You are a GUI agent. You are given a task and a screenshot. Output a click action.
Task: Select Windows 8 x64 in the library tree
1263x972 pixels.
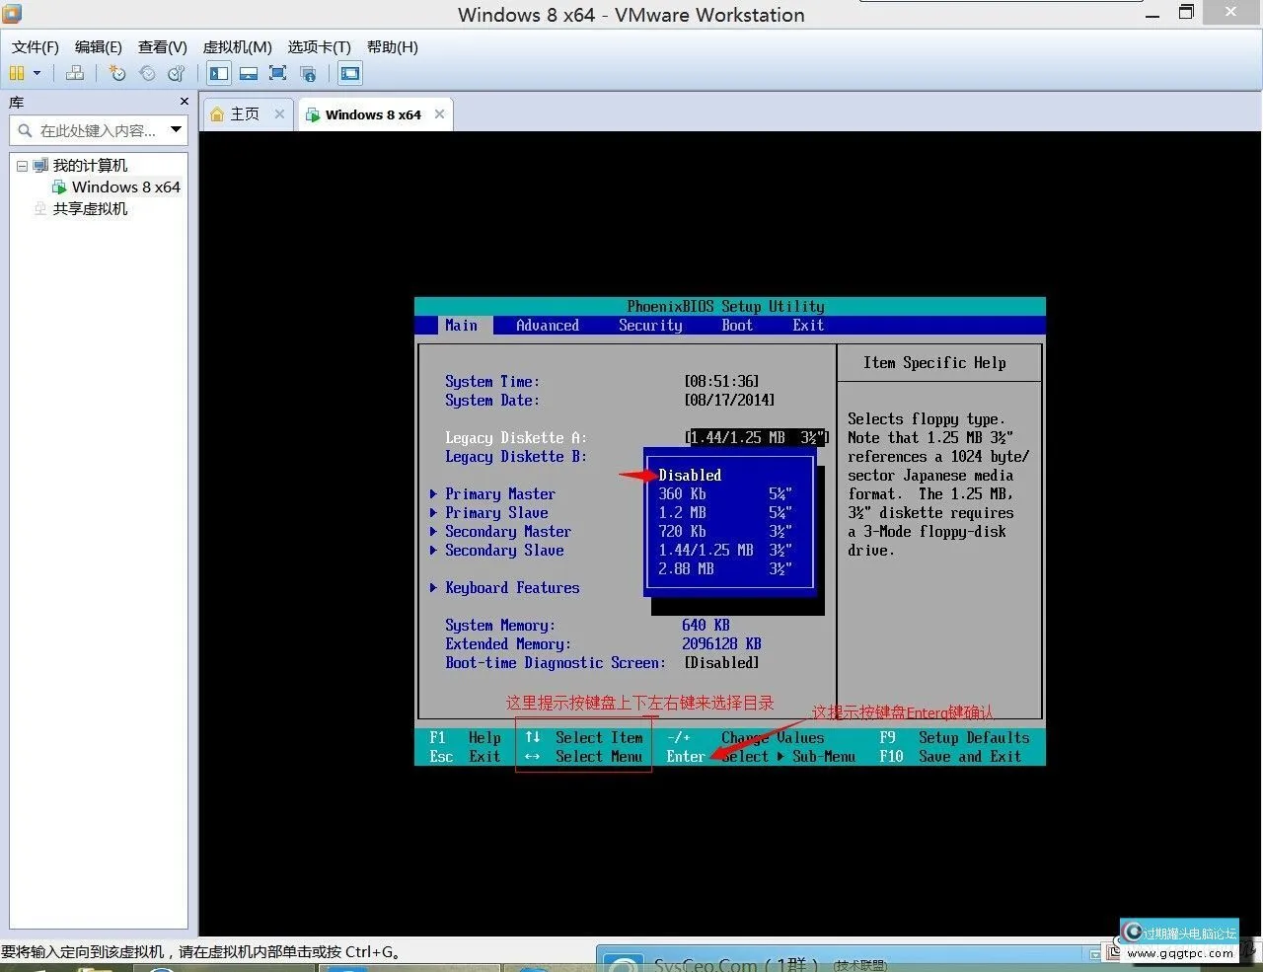point(125,187)
